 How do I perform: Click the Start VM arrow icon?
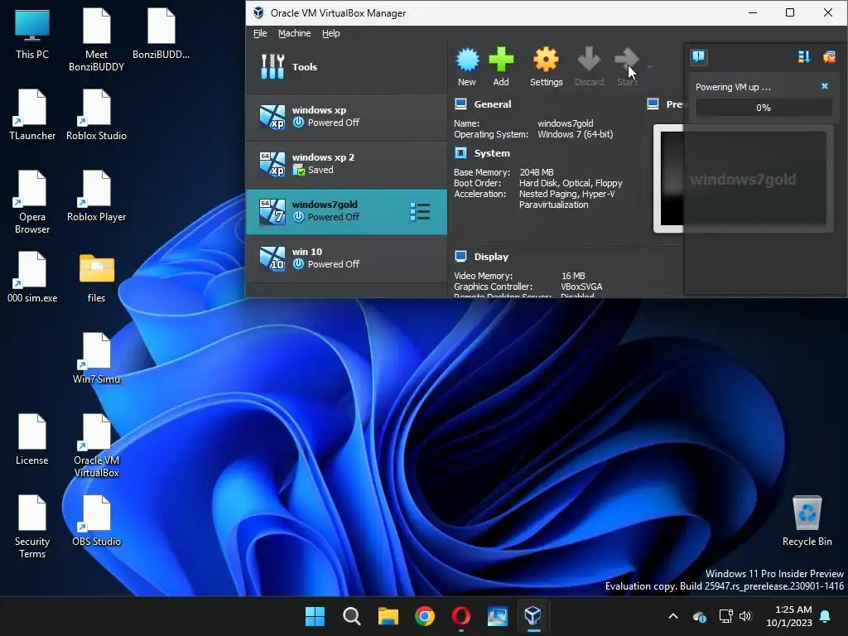tap(627, 60)
